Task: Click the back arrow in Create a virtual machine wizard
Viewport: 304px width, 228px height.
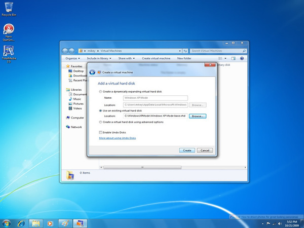Action: [92, 72]
